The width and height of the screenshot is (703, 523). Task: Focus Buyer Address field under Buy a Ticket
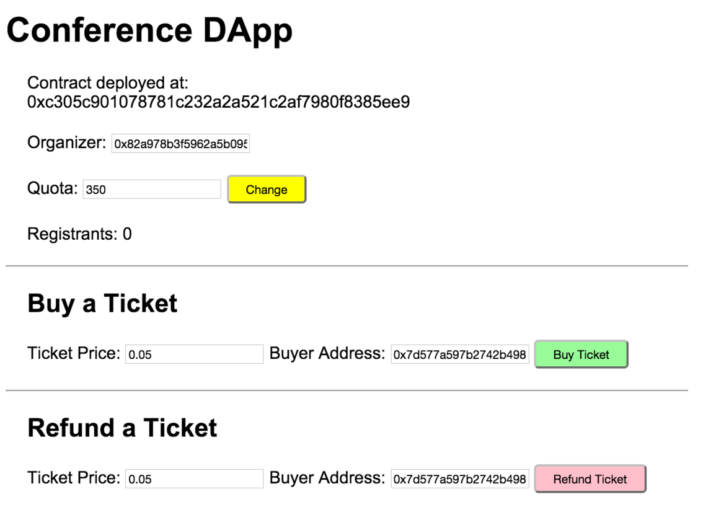tap(460, 354)
